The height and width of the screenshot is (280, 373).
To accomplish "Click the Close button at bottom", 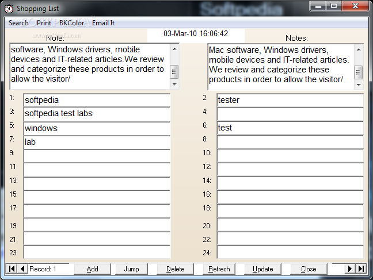I will (309, 269).
